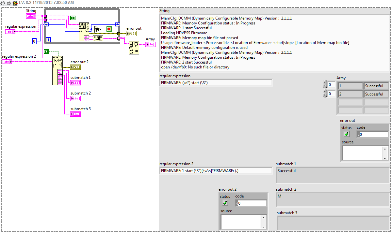This screenshot has width=392, height=233.
Task: Click the 'Usage : firmware_loader' line
Action: [255, 43]
